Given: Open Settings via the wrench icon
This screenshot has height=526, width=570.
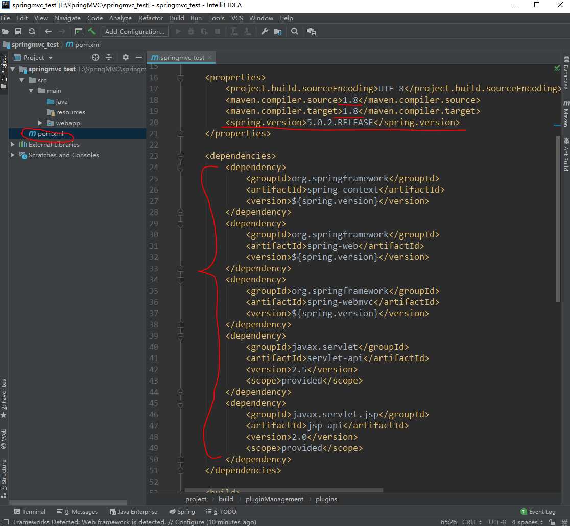Looking at the screenshot, I should (x=265, y=32).
